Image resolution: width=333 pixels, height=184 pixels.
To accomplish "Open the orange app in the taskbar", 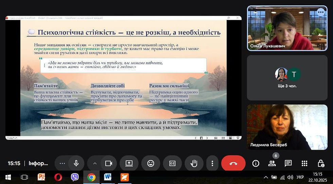I will click(125, 177).
